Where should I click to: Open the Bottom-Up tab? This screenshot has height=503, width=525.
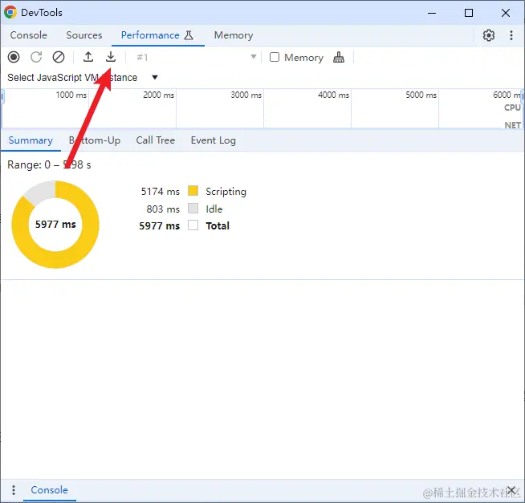pyautogui.click(x=95, y=140)
